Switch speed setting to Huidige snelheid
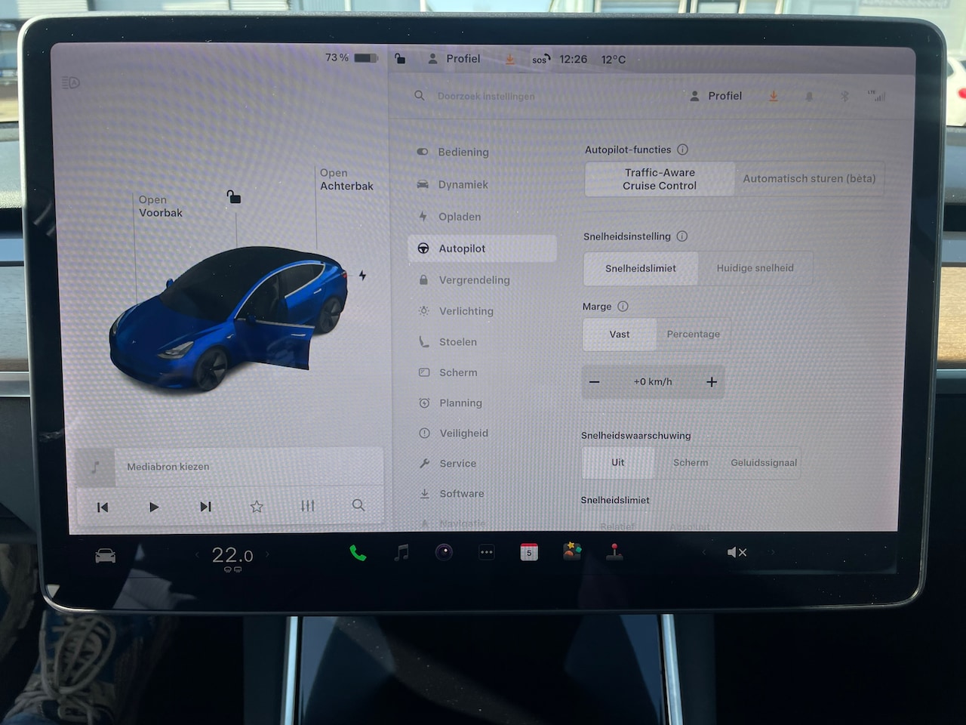 tap(755, 268)
